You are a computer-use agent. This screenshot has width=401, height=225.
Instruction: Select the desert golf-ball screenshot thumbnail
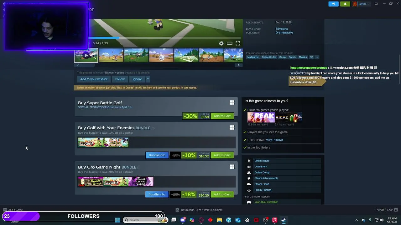pyautogui.click(x=161, y=55)
